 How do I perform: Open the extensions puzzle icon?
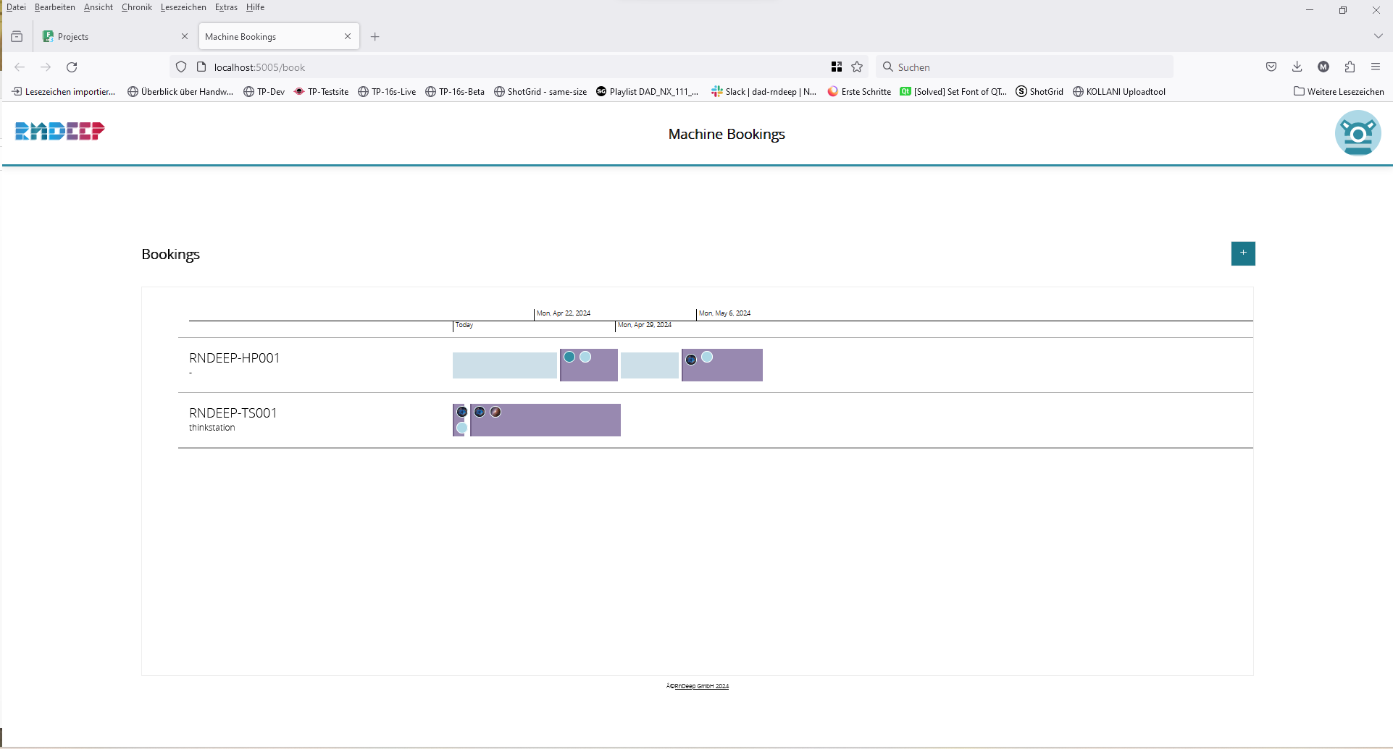click(x=1350, y=67)
